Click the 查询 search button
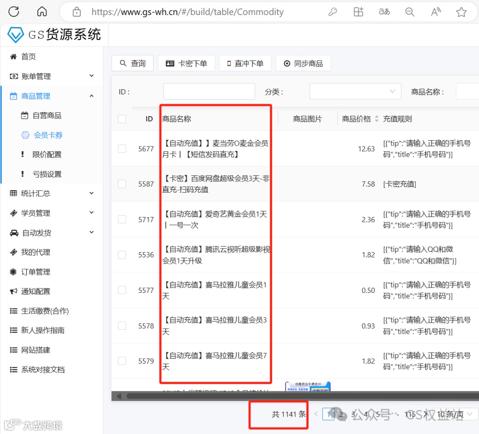The height and width of the screenshot is (434, 479). [x=133, y=63]
